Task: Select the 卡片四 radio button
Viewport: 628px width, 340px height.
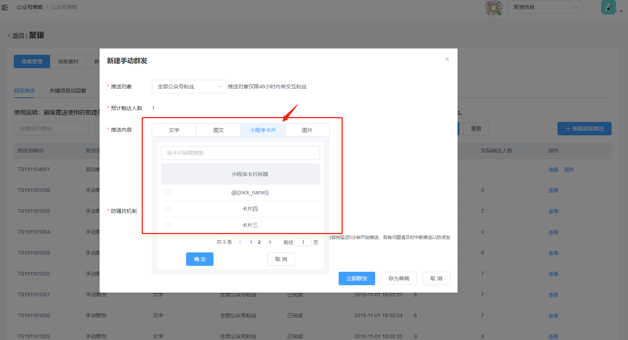Action: tap(168, 209)
